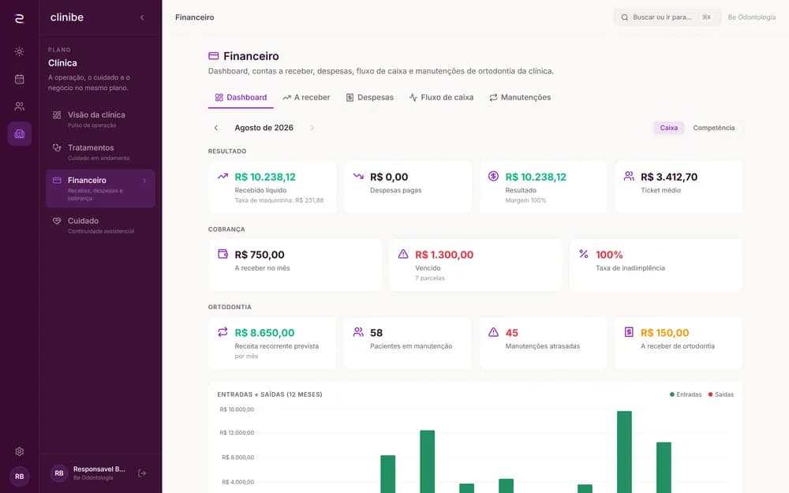This screenshot has width=789, height=493.
Task: Click the R$ 150,00 ortodontia value
Action: click(x=664, y=333)
